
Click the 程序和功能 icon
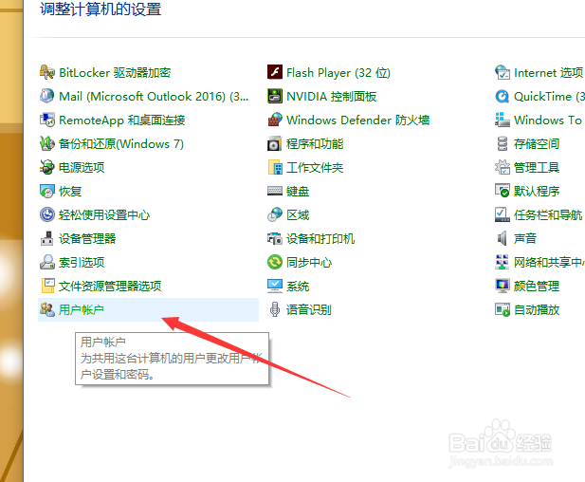[275, 143]
